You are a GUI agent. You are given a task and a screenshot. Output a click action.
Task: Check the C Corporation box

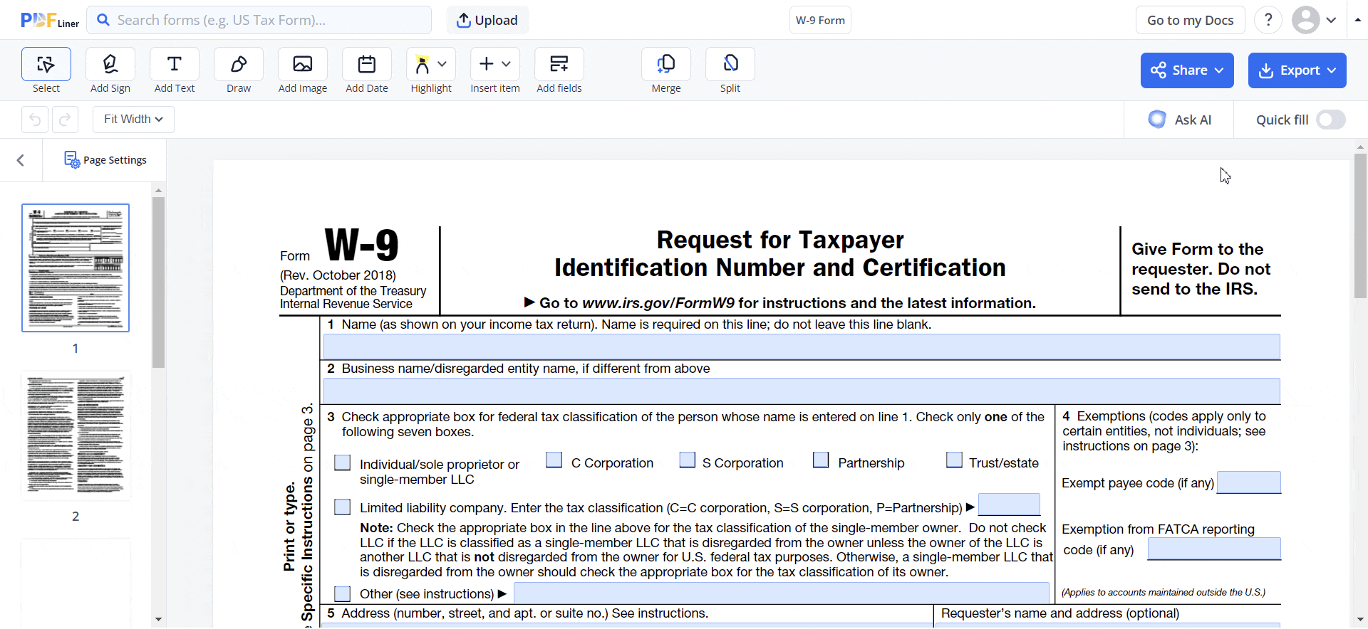tap(554, 460)
